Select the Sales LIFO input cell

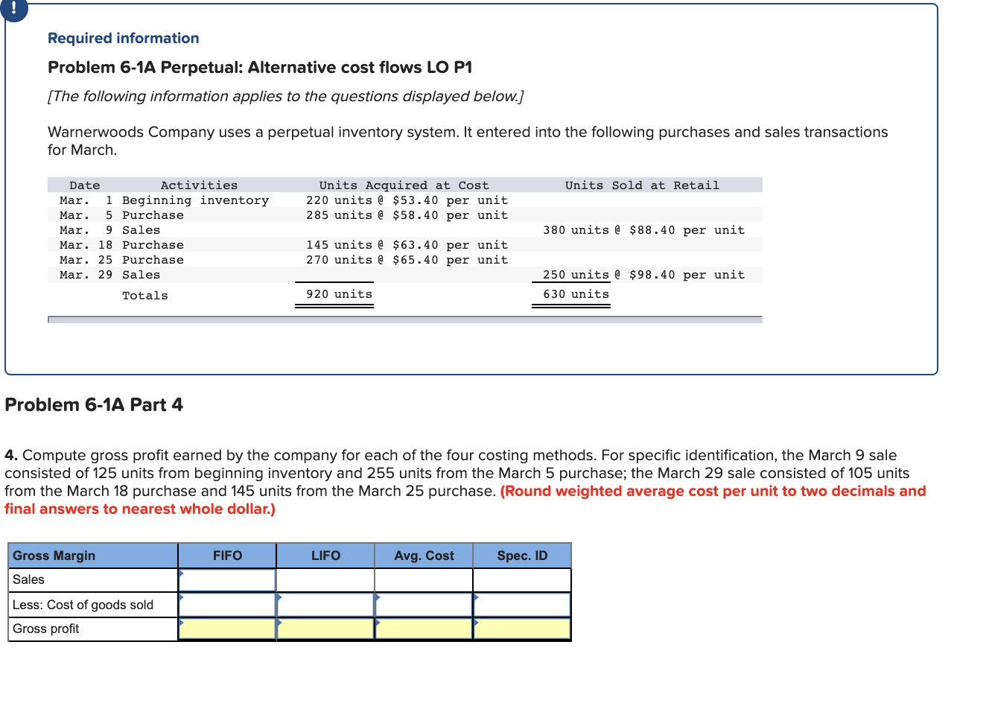325,579
